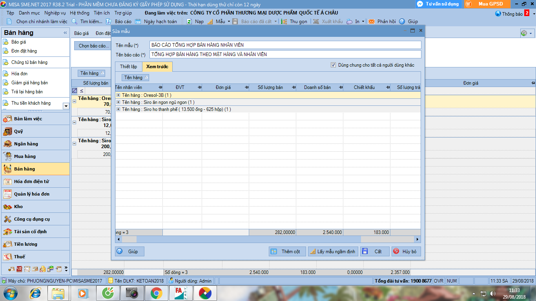Open the Nghiệp vụ menu
This screenshot has width=536, height=301.
55,13
